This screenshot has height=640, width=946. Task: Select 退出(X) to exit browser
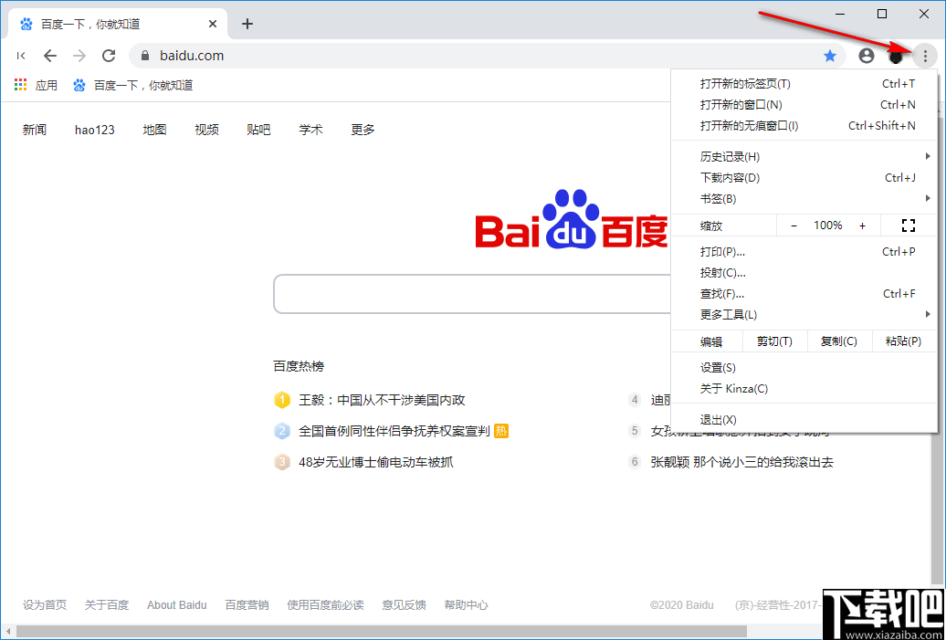pyautogui.click(x=804, y=420)
